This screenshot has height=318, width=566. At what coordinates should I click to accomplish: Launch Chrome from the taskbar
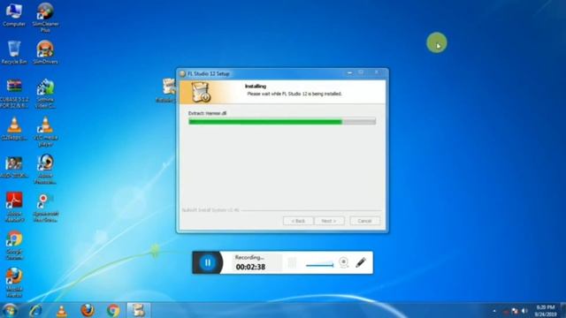click(113, 310)
